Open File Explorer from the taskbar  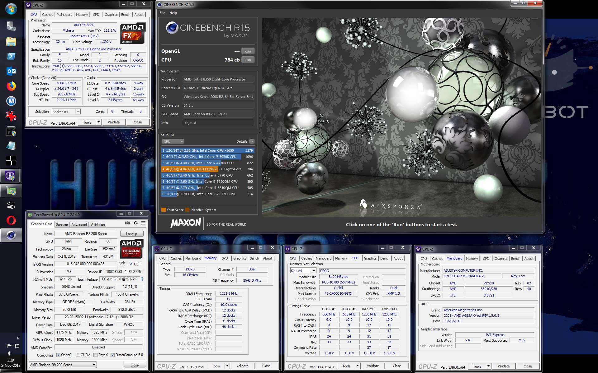(11, 41)
